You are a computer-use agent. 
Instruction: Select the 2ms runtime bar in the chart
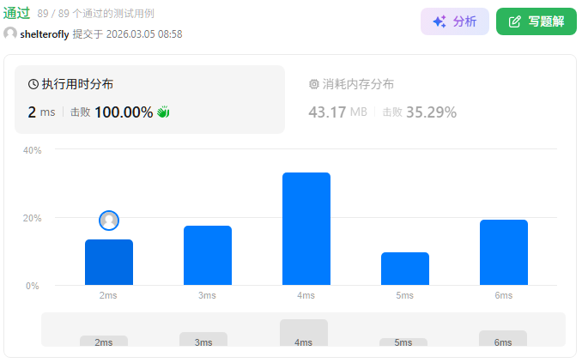(x=109, y=263)
